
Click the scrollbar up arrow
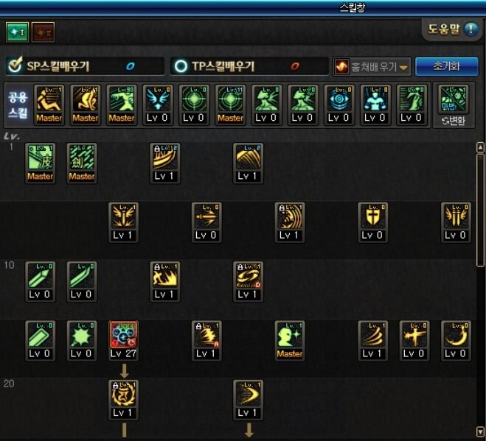click(480, 147)
